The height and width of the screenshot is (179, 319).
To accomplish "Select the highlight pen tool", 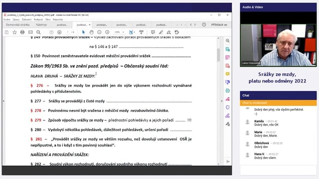I will (161, 32).
